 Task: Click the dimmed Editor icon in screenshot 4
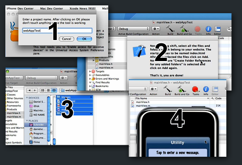pos(215,89)
